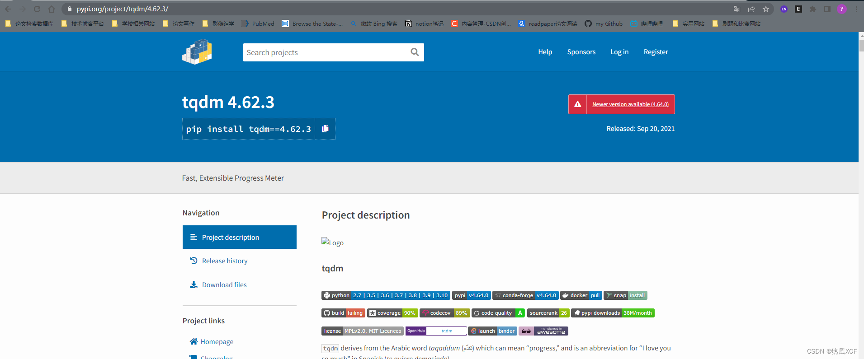Viewport: 864px width, 359px height.
Task: Copy the pip install command
Action: [325, 129]
